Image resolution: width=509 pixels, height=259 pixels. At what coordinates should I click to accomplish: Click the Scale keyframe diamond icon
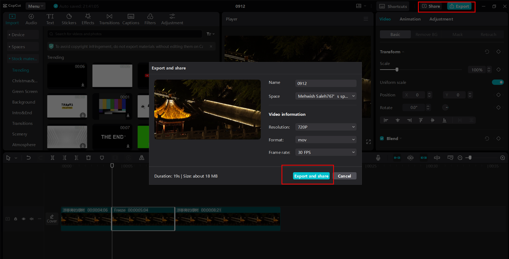[498, 70]
